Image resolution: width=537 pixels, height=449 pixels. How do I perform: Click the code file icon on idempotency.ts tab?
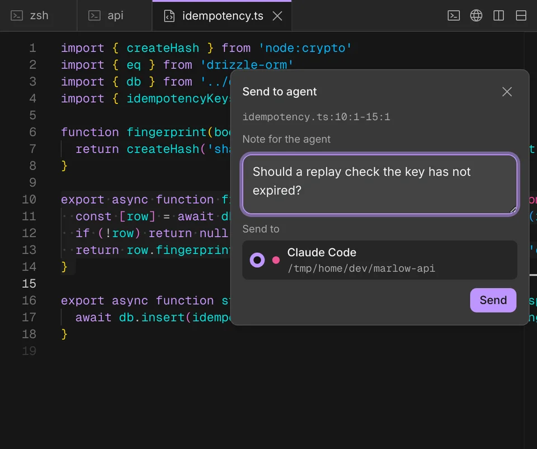169,16
